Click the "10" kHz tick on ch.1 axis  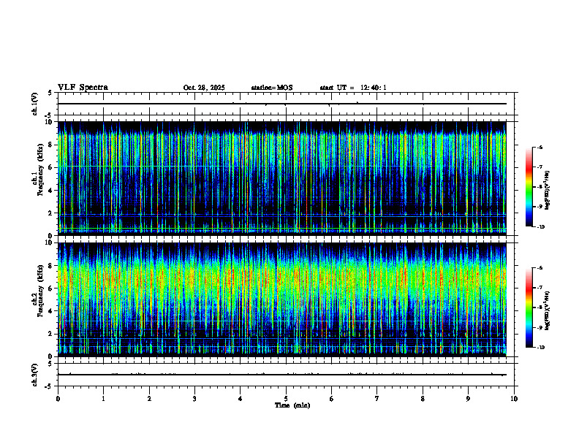click(50, 122)
